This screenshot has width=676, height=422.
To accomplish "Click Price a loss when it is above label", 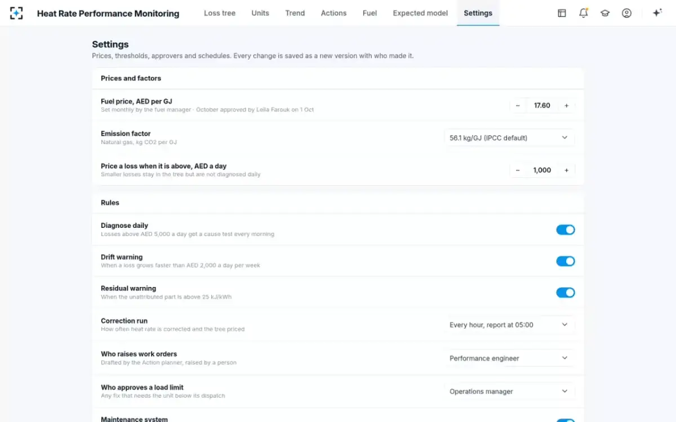I will click(163, 167).
